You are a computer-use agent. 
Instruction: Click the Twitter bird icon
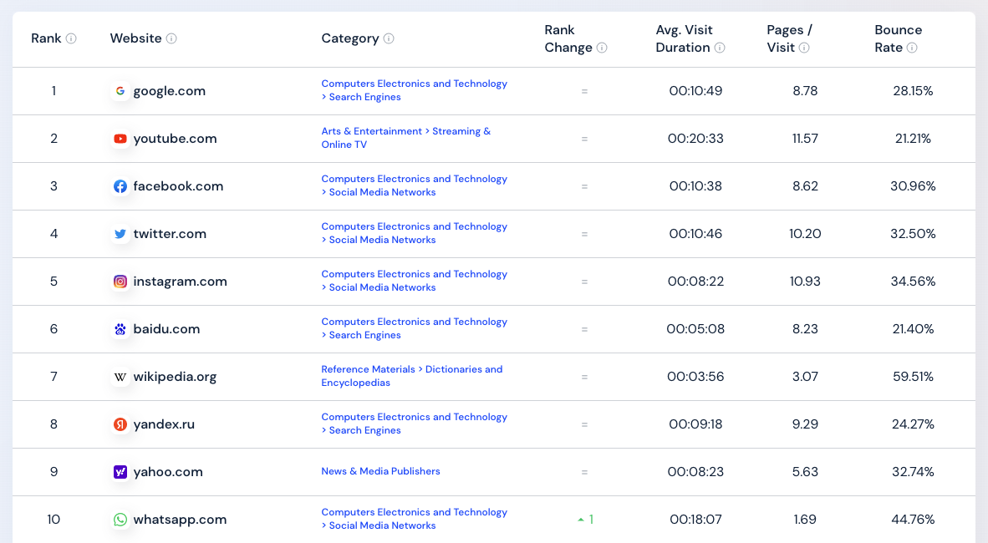(120, 234)
